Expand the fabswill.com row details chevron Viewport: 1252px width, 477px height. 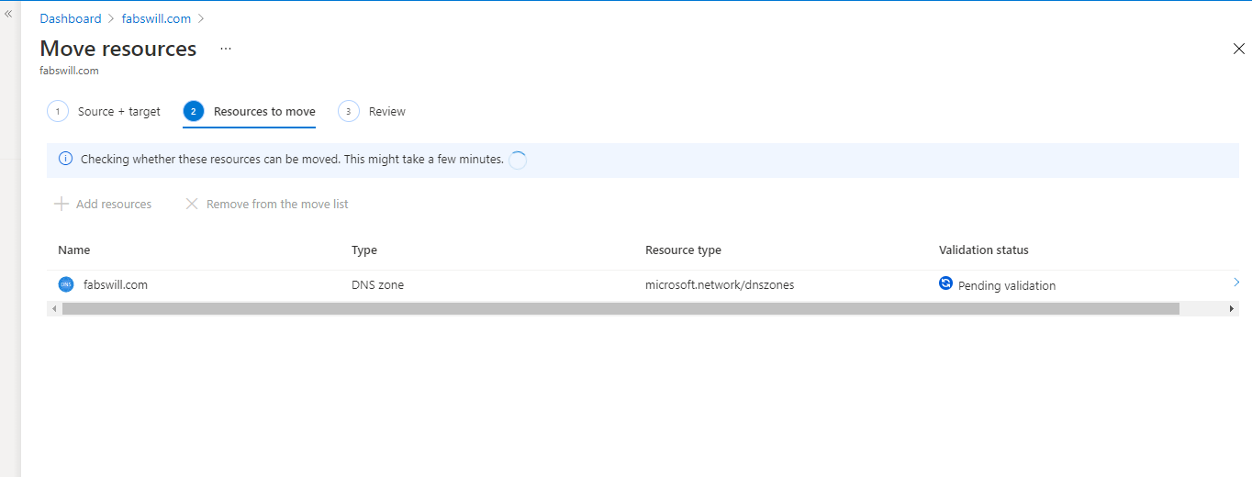(x=1236, y=283)
